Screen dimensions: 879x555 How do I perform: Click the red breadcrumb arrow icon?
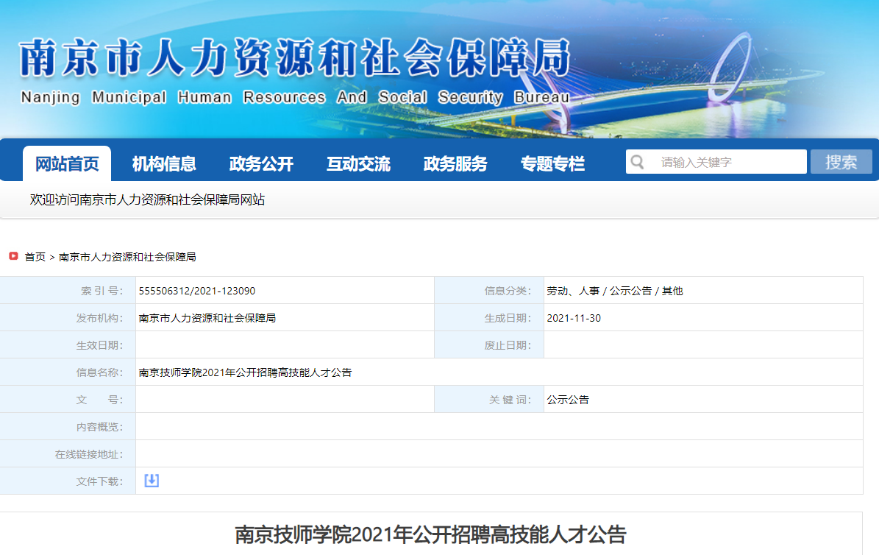coord(13,256)
